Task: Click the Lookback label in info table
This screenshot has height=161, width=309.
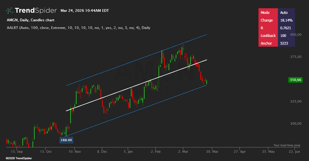Action: [x=268, y=36]
